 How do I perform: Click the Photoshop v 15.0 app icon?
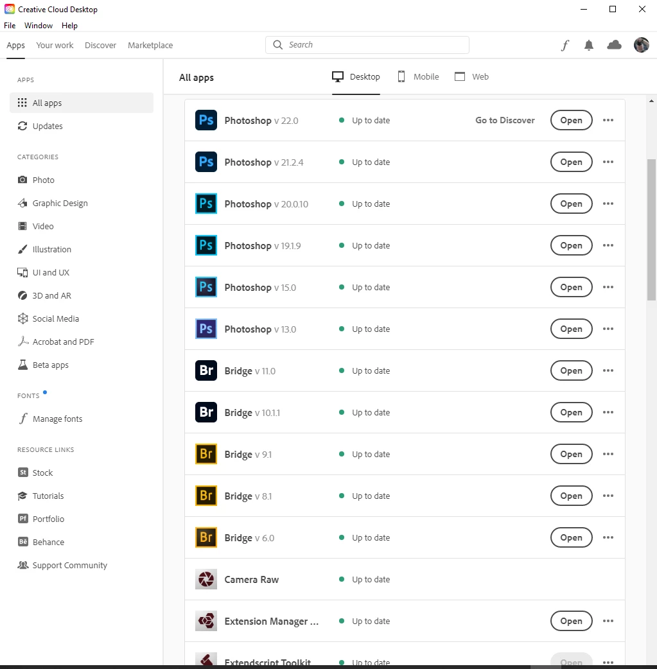coord(206,287)
